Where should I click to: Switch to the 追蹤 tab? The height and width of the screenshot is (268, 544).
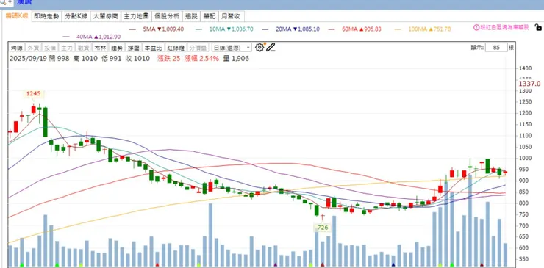click(191, 16)
